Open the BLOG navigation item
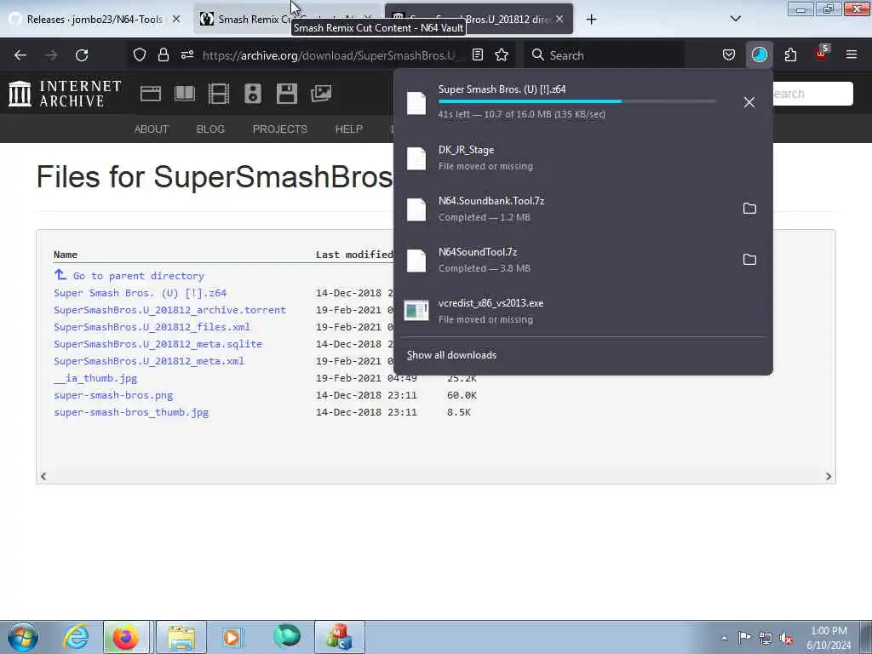This screenshot has width=872, height=654. point(211,129)
